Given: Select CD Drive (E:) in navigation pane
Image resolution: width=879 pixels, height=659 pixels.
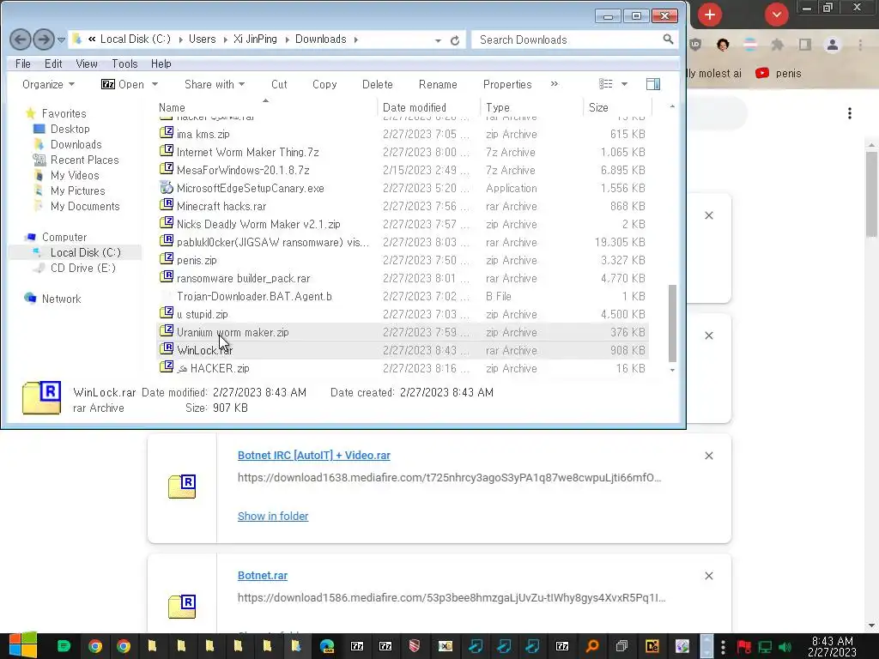Looking at the screenshot, I should (x=83, y=268).
